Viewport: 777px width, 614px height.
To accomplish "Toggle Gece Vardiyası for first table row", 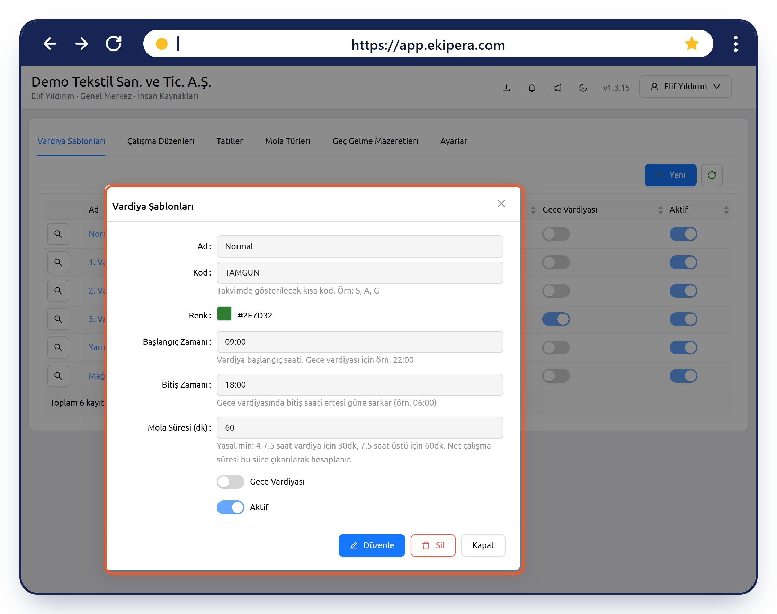I will coord(556,234).
